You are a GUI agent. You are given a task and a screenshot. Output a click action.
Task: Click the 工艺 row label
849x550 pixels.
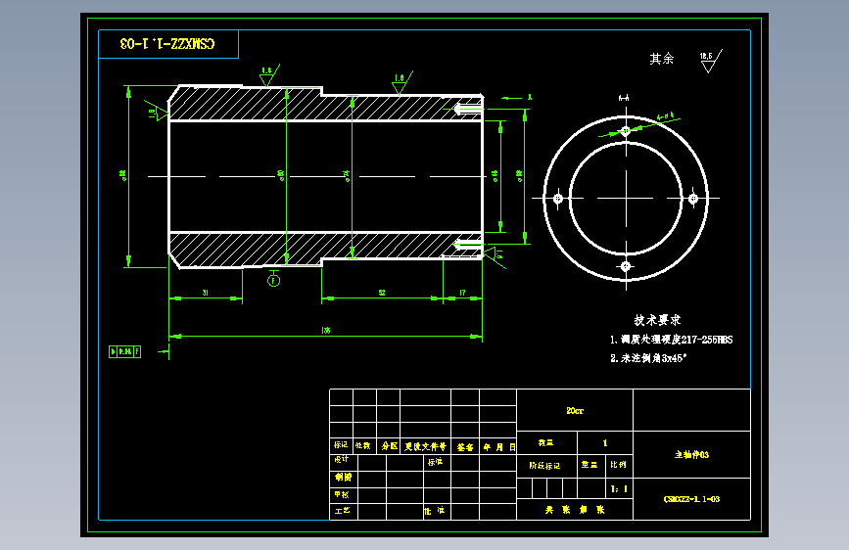point(342,511)
